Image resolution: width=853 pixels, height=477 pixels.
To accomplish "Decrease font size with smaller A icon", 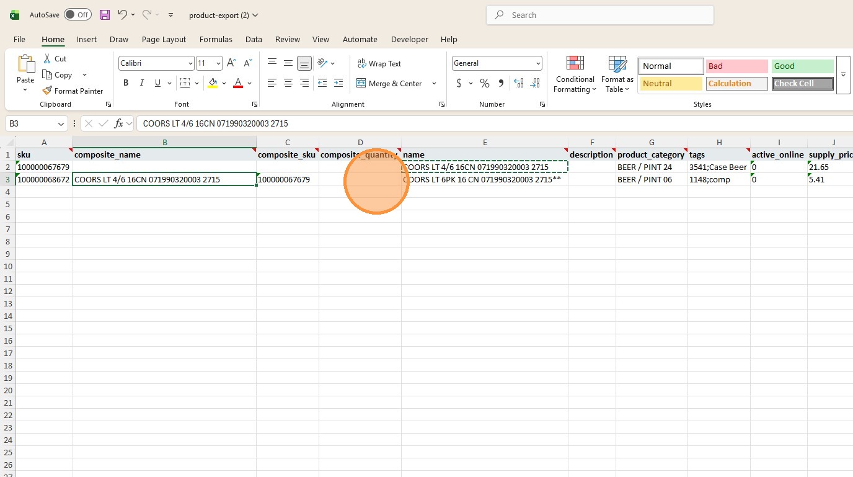I will [247, 63].
